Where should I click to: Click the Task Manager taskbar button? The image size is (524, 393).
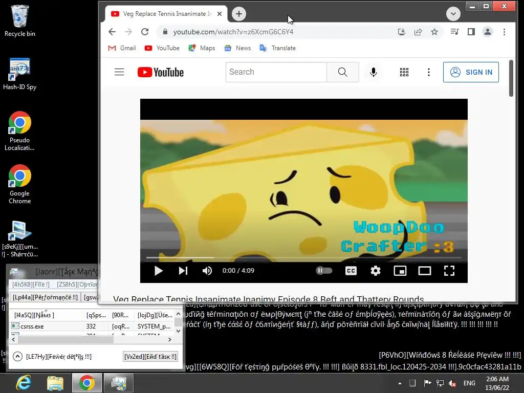point(119,383)
